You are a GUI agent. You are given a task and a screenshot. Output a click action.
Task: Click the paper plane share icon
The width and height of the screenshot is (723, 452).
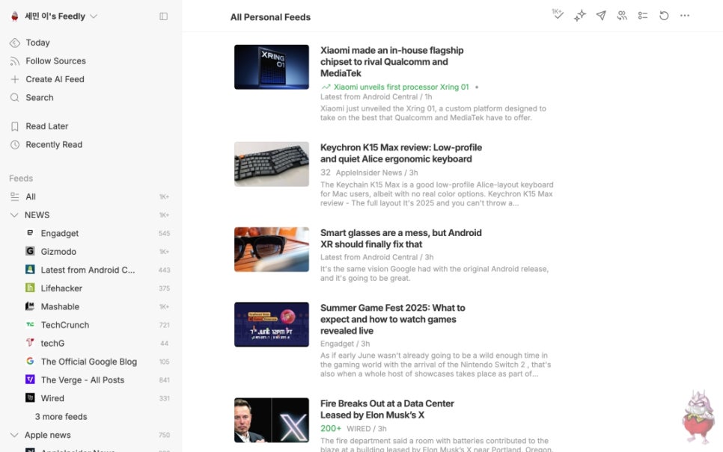601,16
